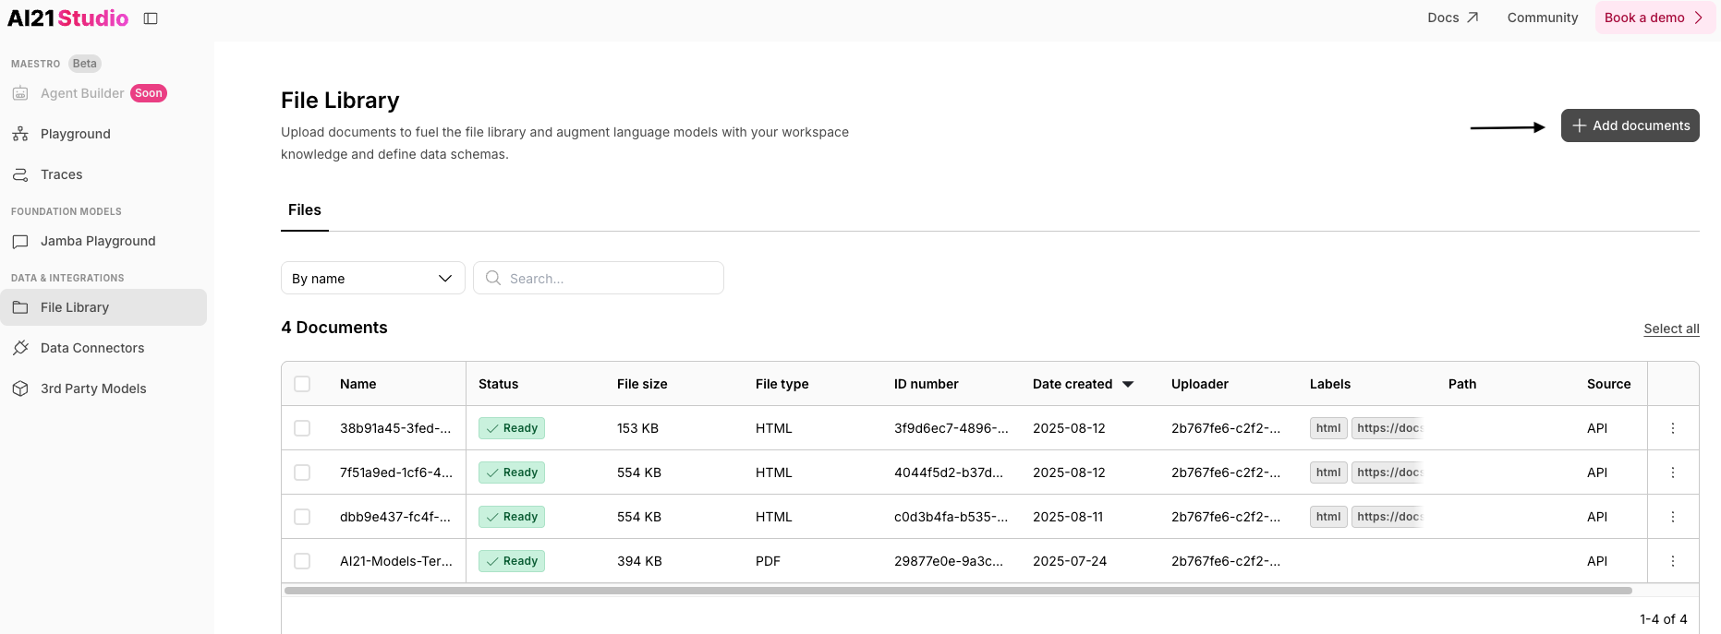Open Playground from the sidebar

[103, 134]
